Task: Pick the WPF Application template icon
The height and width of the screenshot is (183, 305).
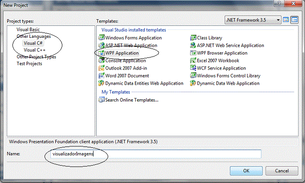Action: tap(102, 53)
